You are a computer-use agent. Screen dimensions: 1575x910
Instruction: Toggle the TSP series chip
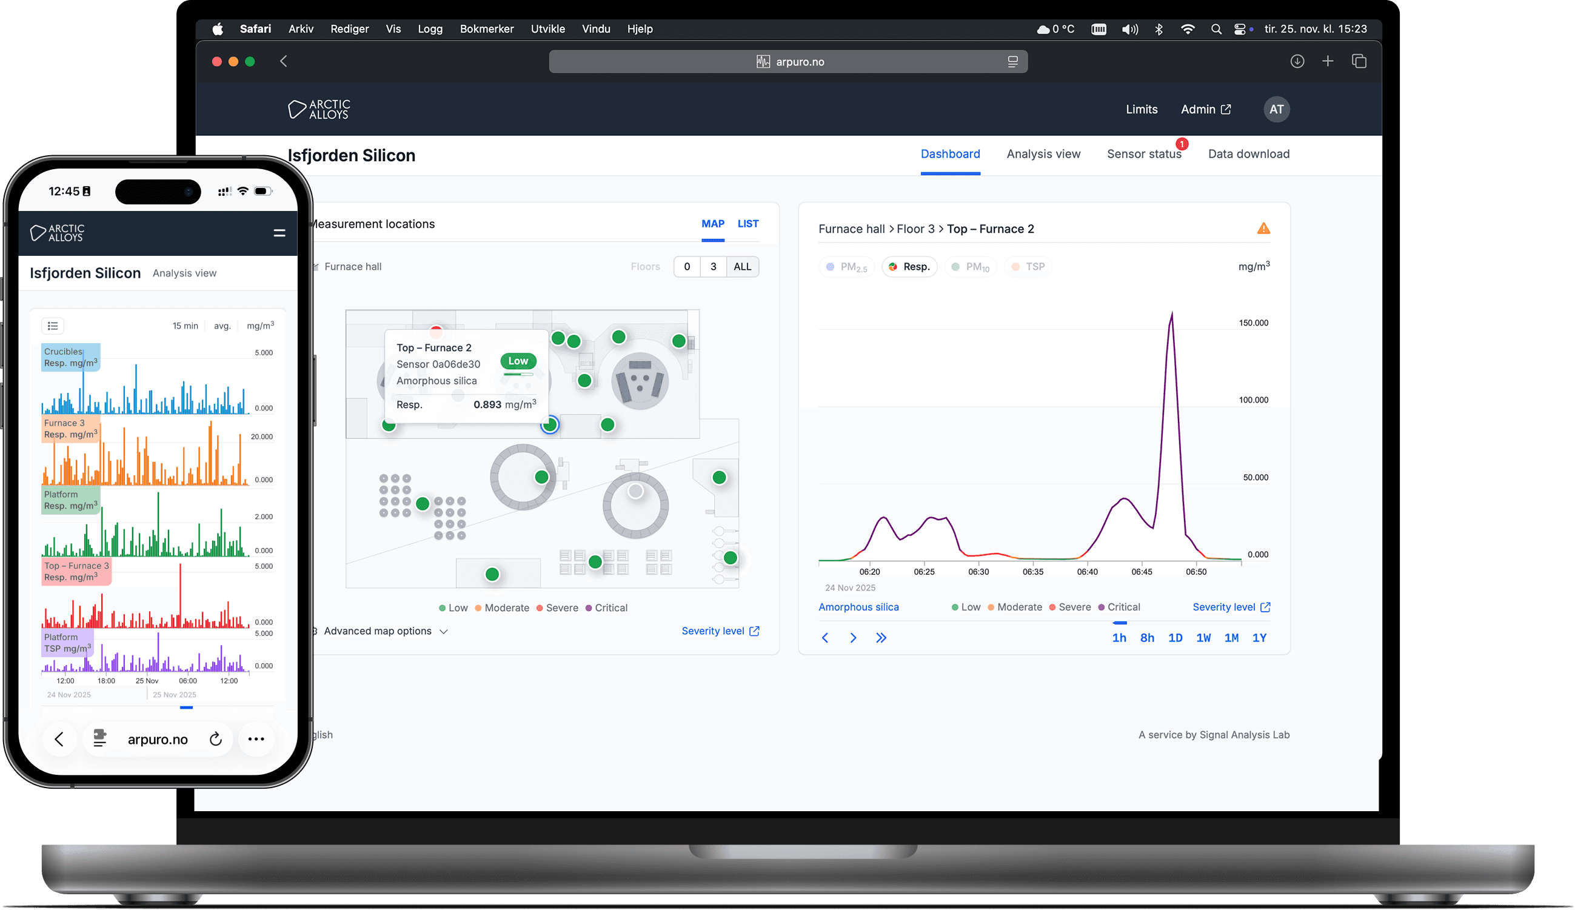(1028, 267)
